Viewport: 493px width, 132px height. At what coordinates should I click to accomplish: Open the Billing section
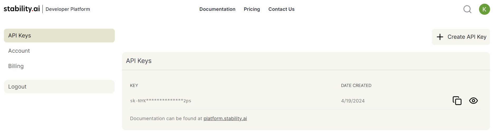(16, 66)
